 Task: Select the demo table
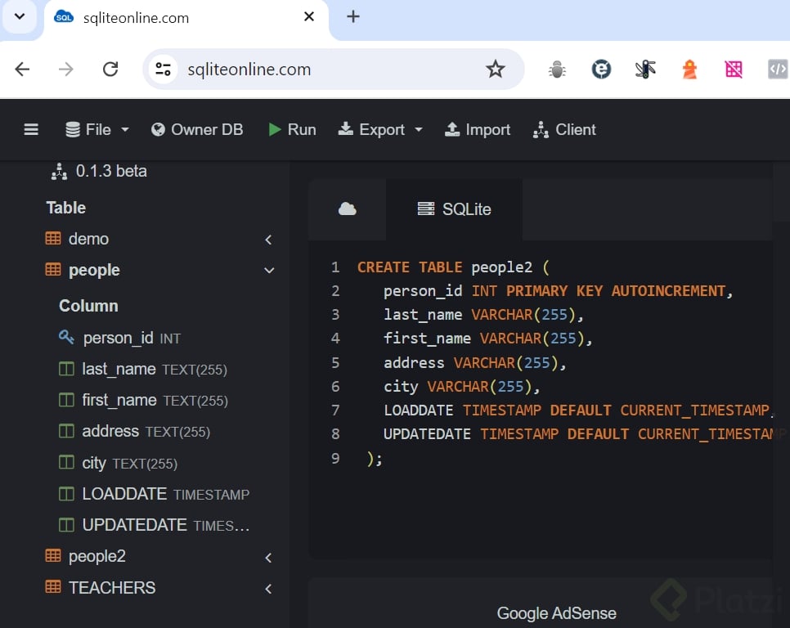pos(88,239)
